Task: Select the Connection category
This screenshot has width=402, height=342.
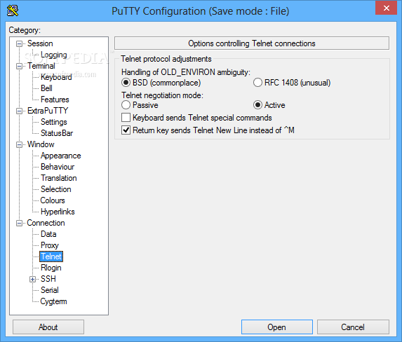Action: [x=46, y=223]
